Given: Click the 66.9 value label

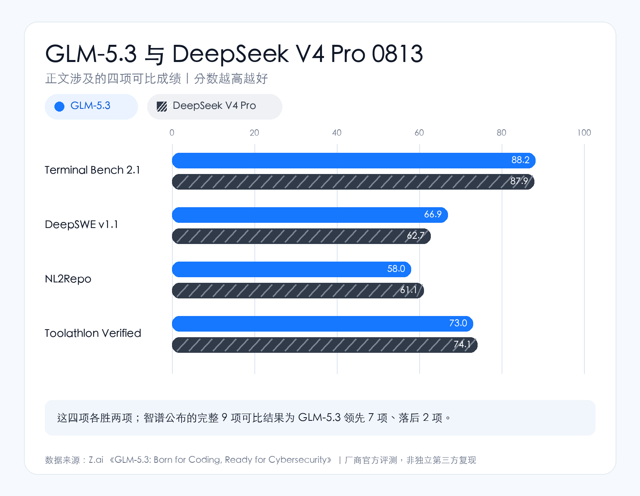Looking at the screenshot, I should click(433, 214).
